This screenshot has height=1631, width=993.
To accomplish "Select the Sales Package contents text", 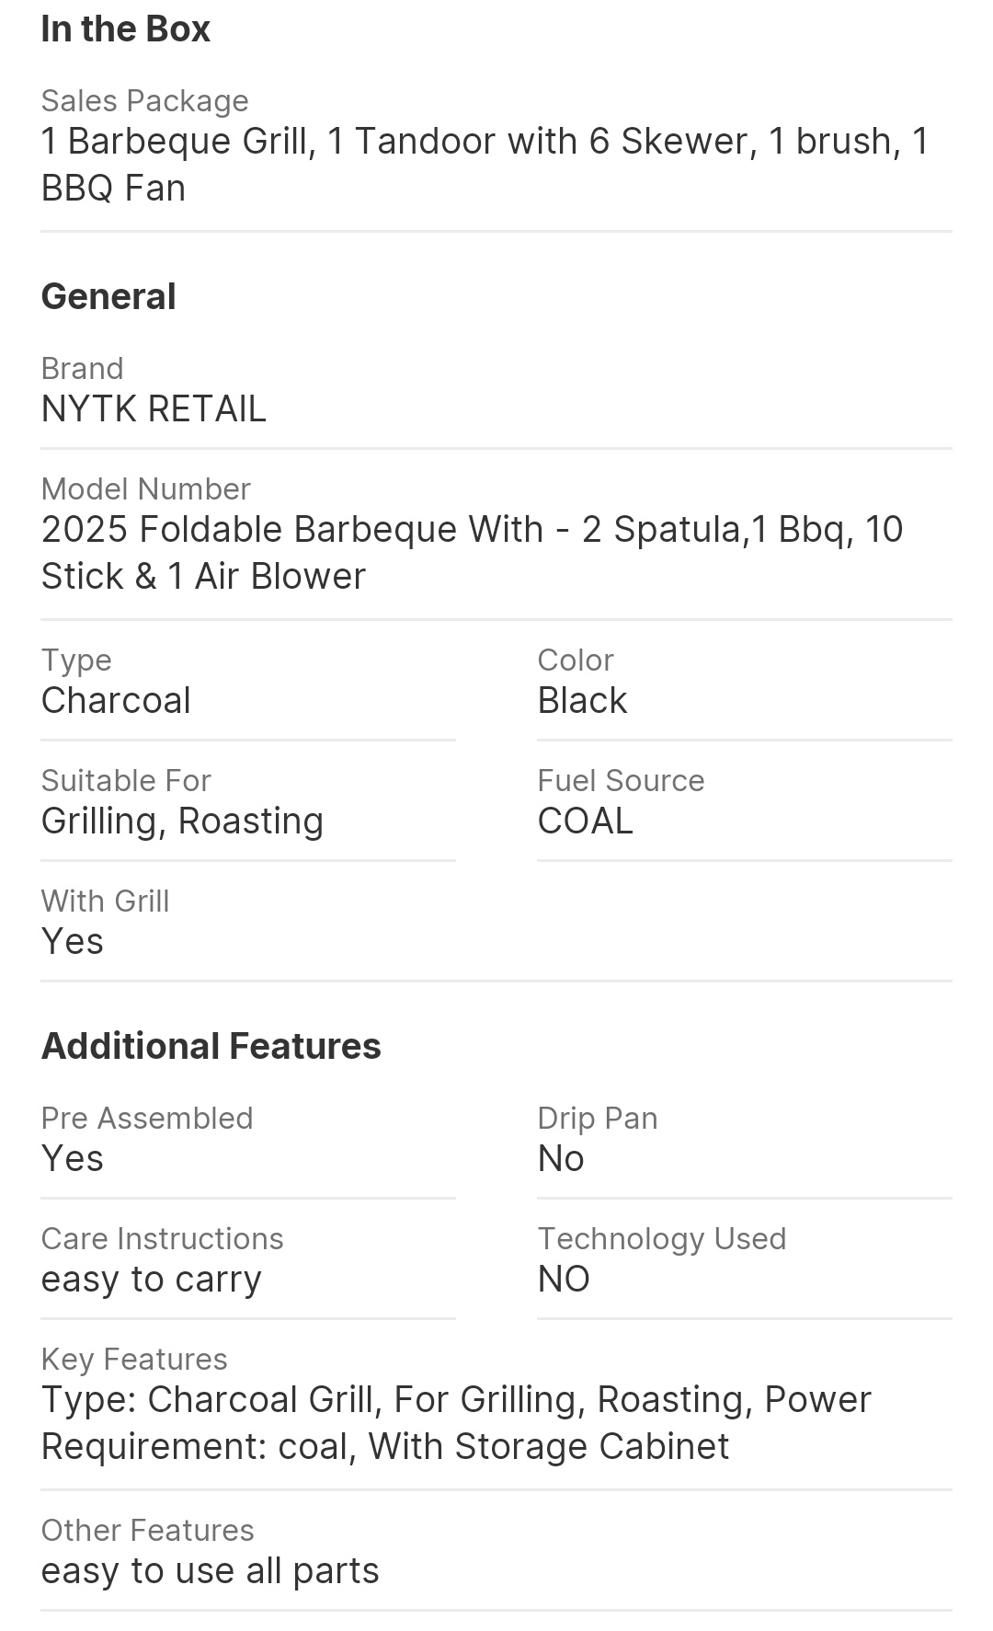I will (485, 164).
